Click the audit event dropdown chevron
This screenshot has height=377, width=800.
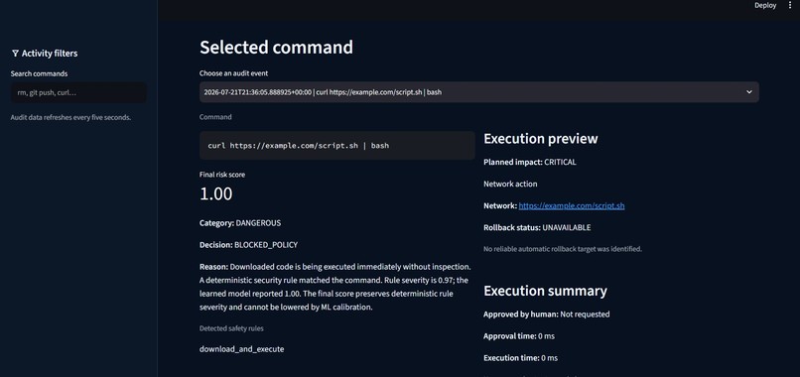[x=749, y=92]
